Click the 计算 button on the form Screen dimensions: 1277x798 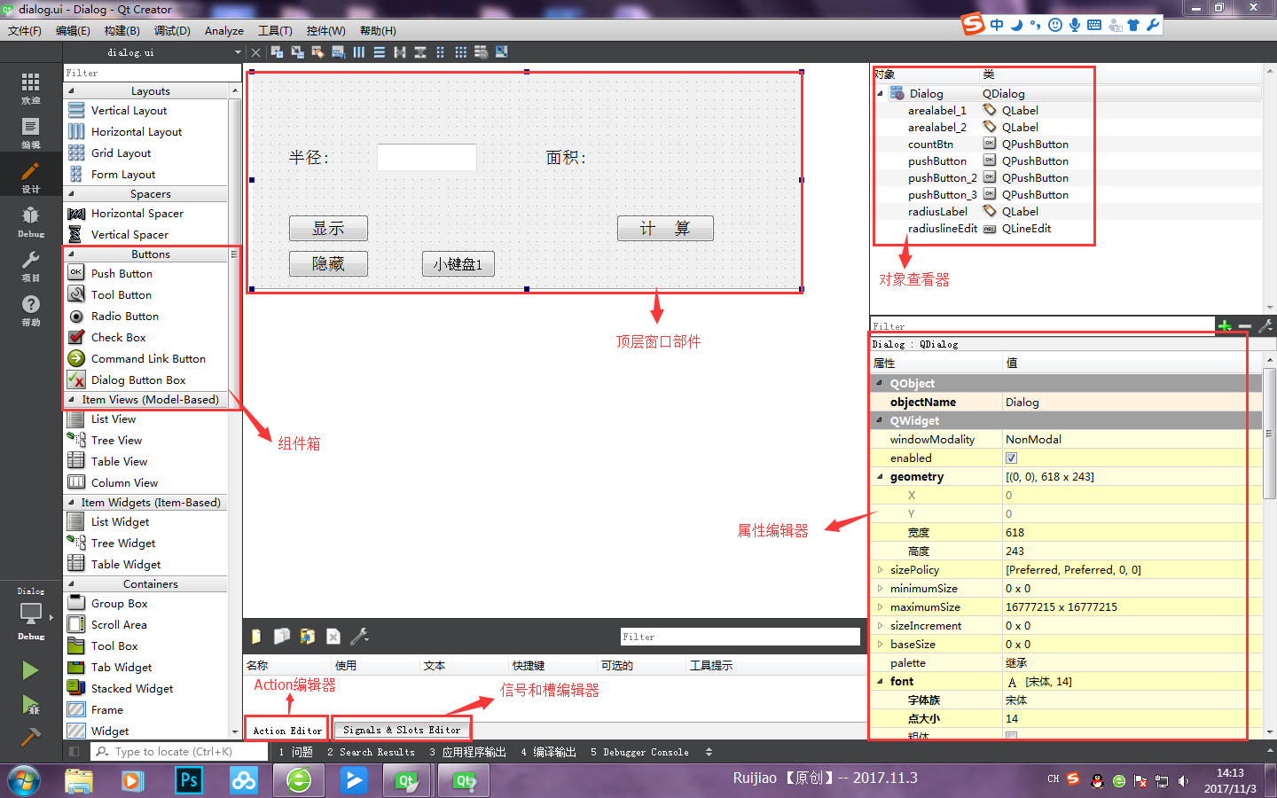pyautogui.click(x=665, y=228)
